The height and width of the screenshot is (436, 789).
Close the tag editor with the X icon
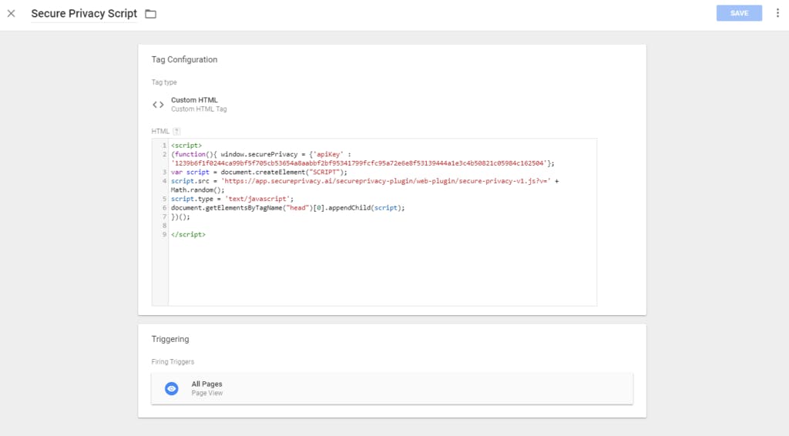[x=11, y=14]
